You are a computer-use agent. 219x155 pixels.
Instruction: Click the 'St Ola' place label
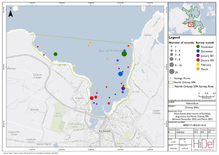135,92
